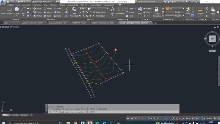The height and width of the screenshot is (124, 220).
Task: Open the Insert ribbon tab
Action: click(18, 5)
